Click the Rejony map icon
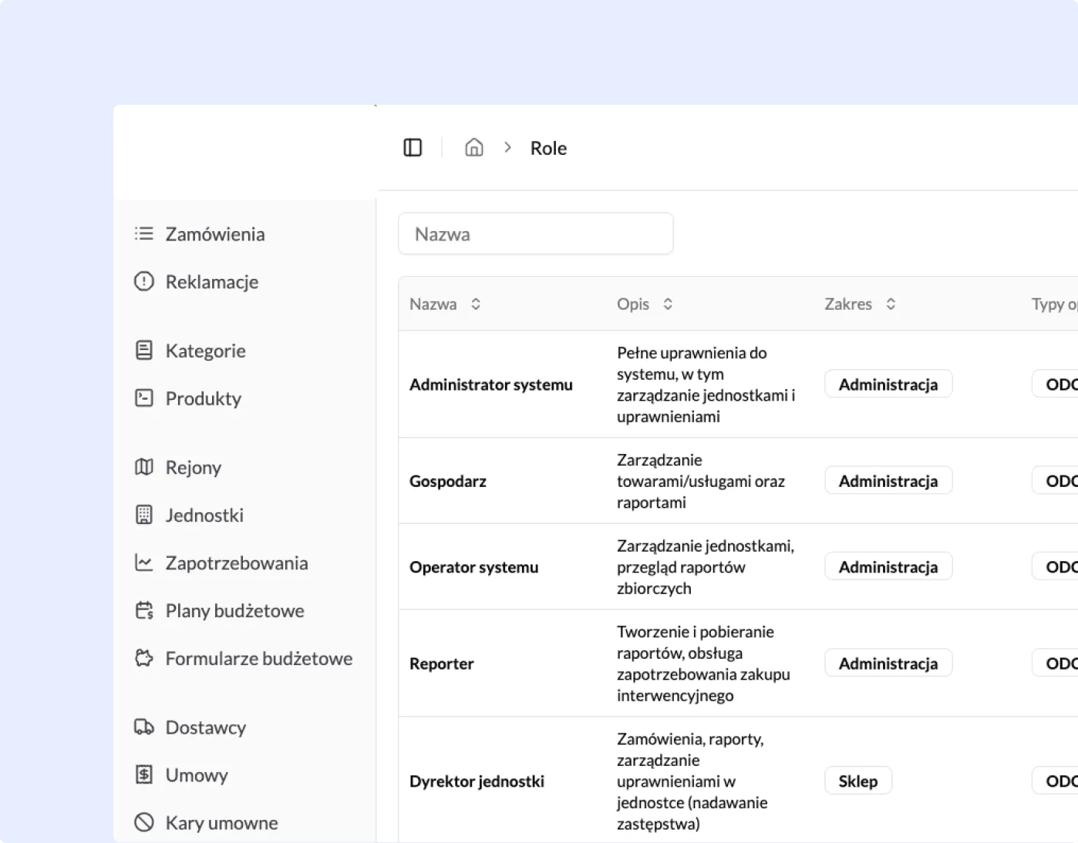1078x843 pixels. point(144,467)
